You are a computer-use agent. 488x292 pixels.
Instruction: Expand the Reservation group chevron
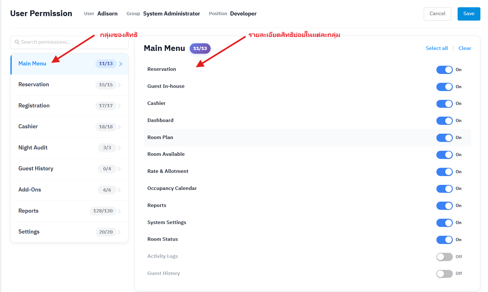point(119,85)
